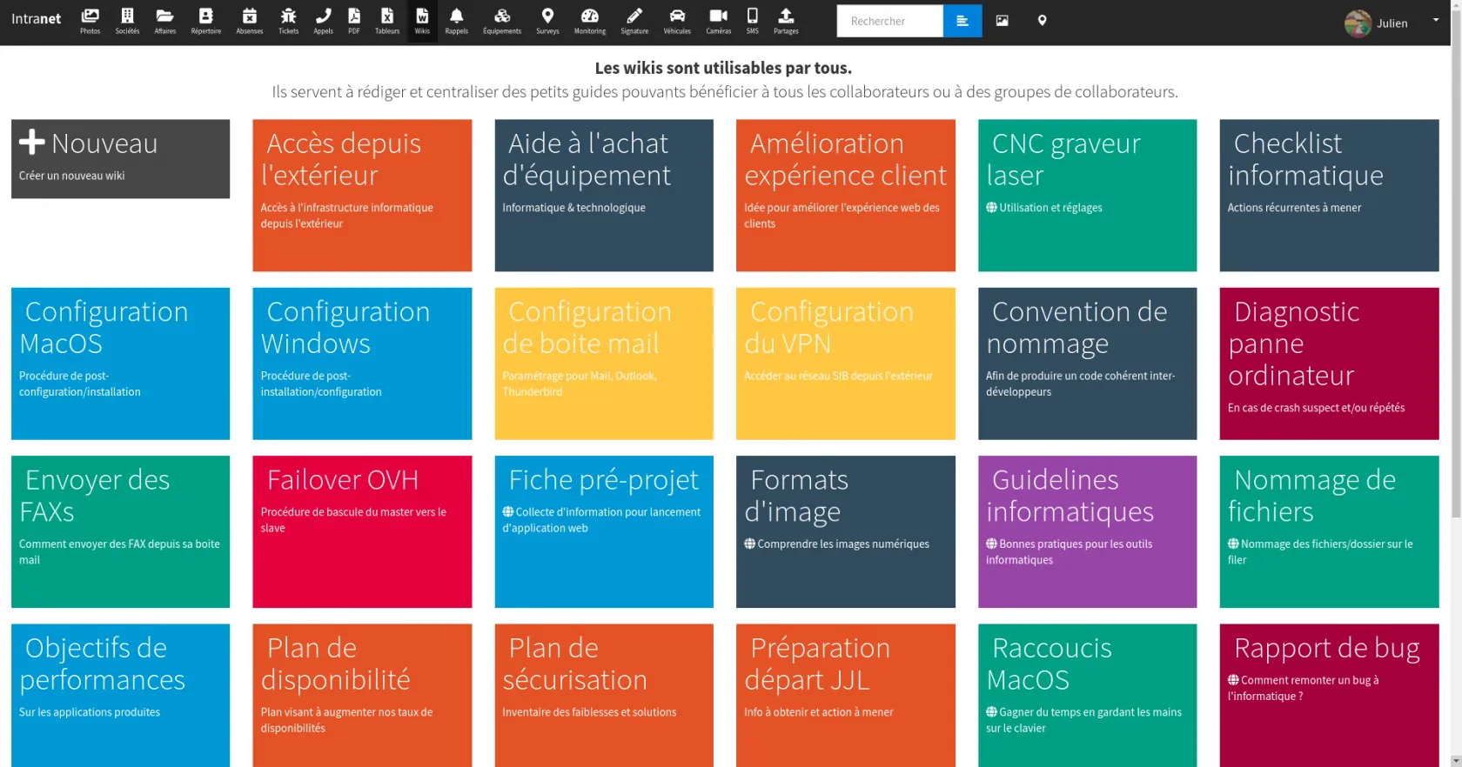Open the Photos section in navbar
Viewport: 1462px width, 767px height.
pyautogui.click(x=90, y=21)
